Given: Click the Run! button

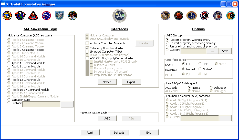Looking at the screenshot, I should (x=90, y=132).
